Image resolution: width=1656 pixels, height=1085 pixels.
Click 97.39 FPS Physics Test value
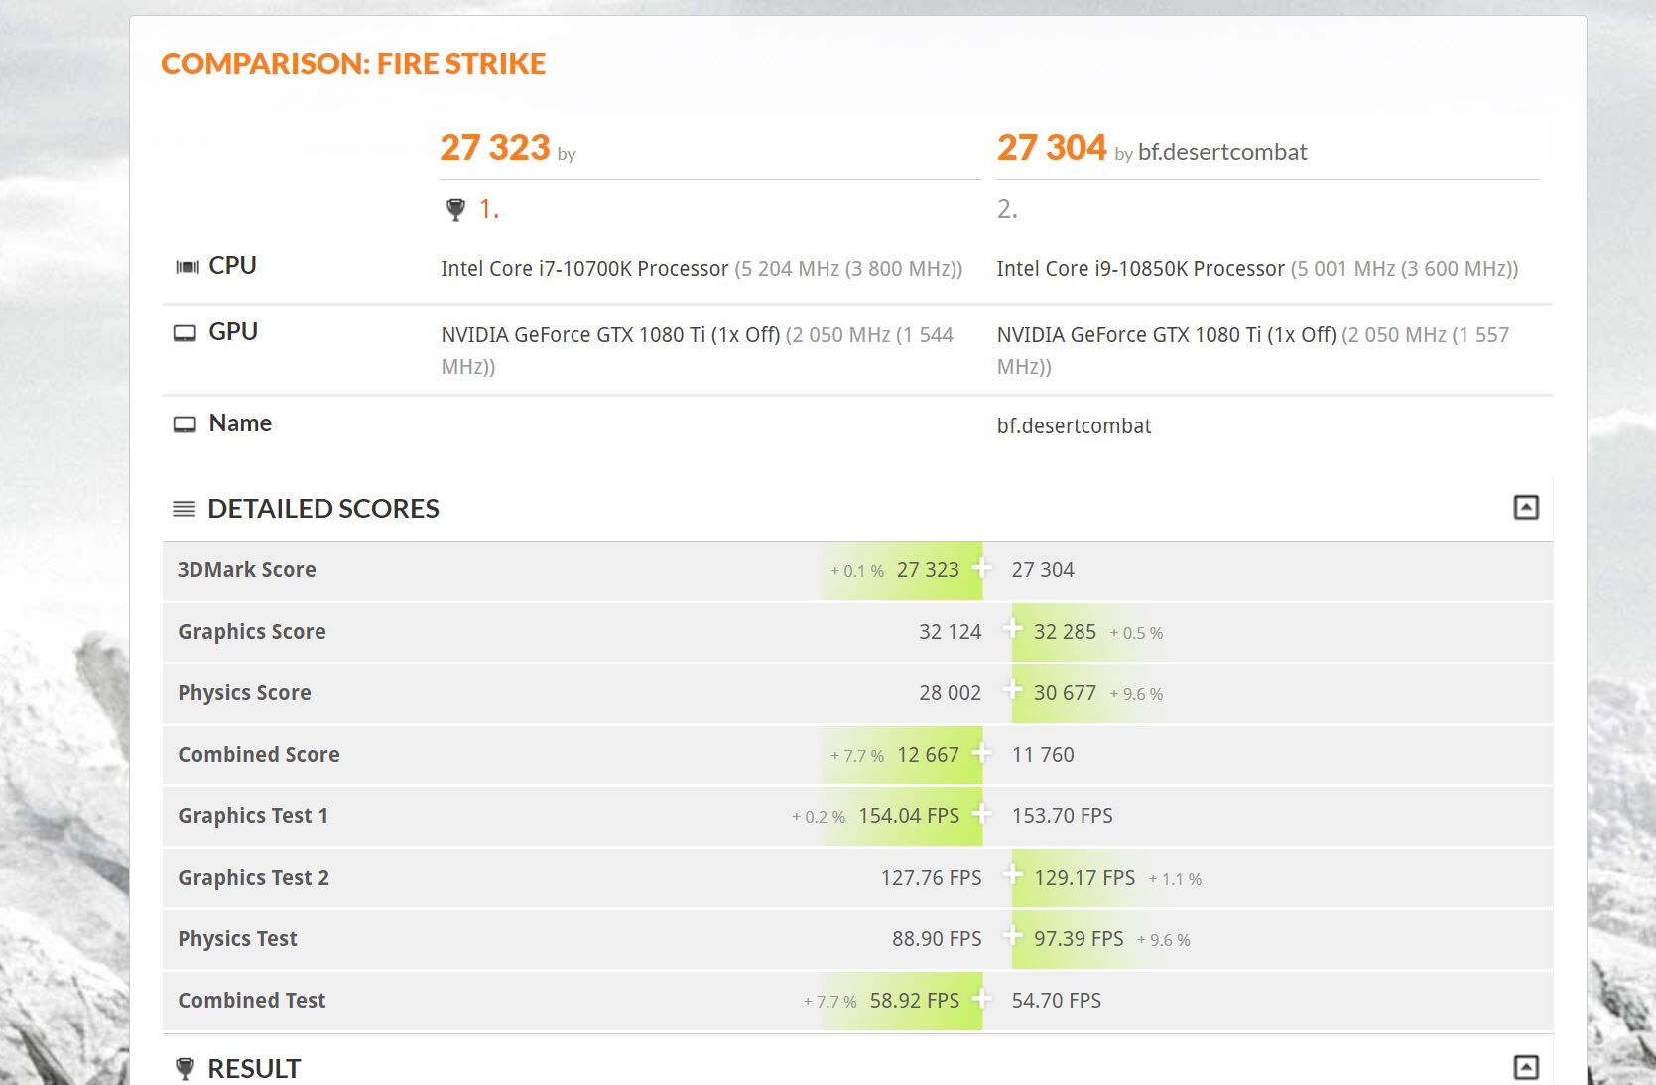1079,939
